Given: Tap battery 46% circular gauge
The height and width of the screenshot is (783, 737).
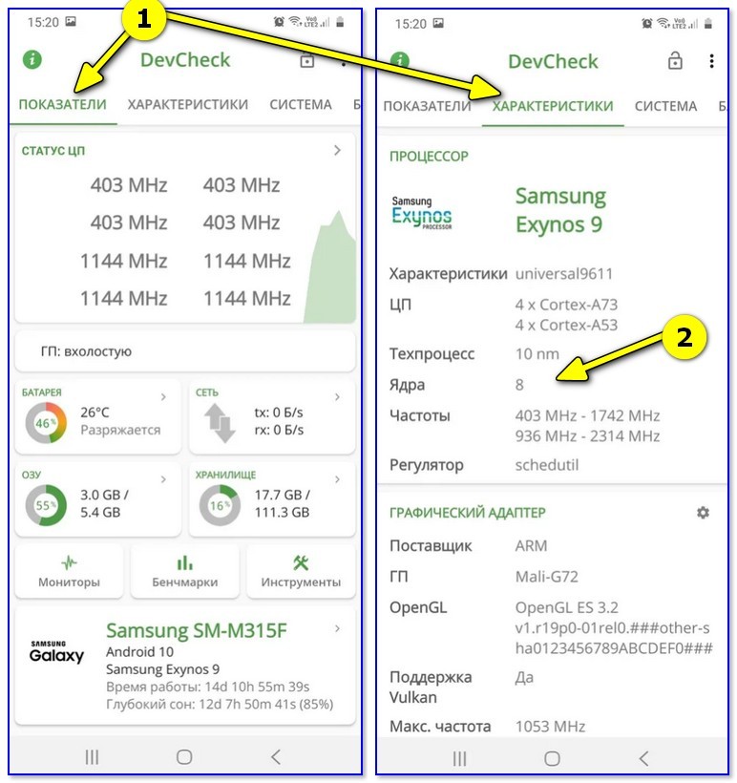Looking at the screenshot, I should (x=46, y=423).
